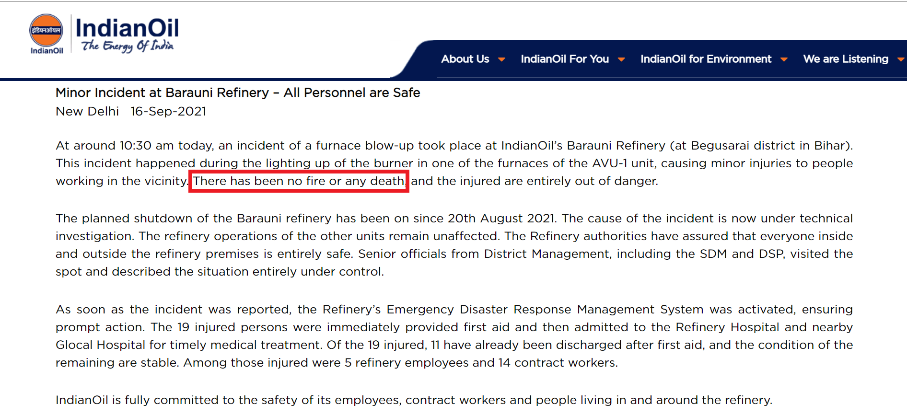Screen dimensions: 907x416
Task: Expand the arrow beside We are Listening
Action: (x=901, y=60)
